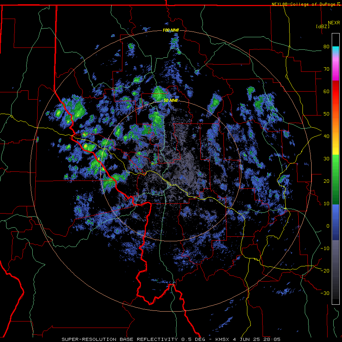Click the 50 NMI range ring label
This screenshot has height=342, width=342.
171,100
